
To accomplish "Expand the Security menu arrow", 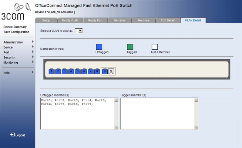I will pos(33,57).
